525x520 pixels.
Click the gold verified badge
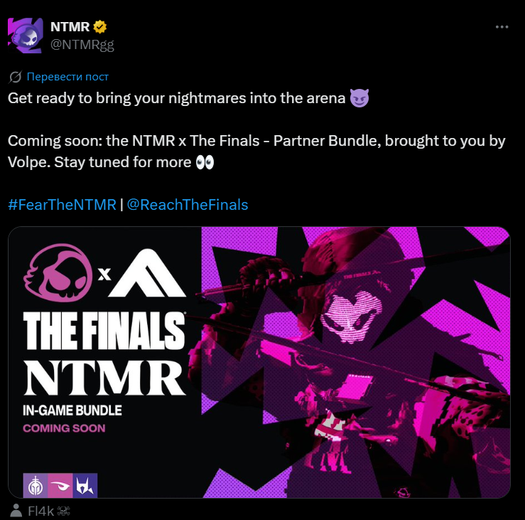pyautogui.click(x=99, y=27)
